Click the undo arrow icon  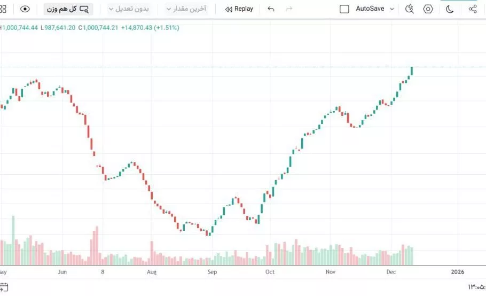(x=271, y=9)
